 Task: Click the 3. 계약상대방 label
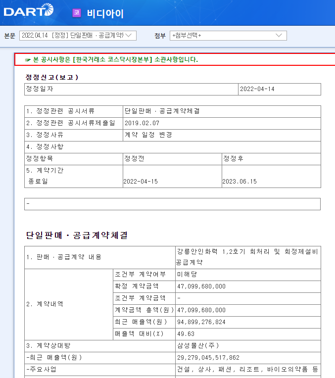coord(48,345)
